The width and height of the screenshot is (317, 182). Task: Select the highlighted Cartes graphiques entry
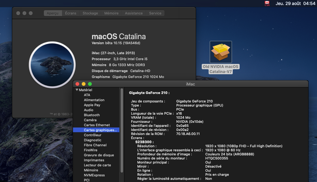[96, 130]
